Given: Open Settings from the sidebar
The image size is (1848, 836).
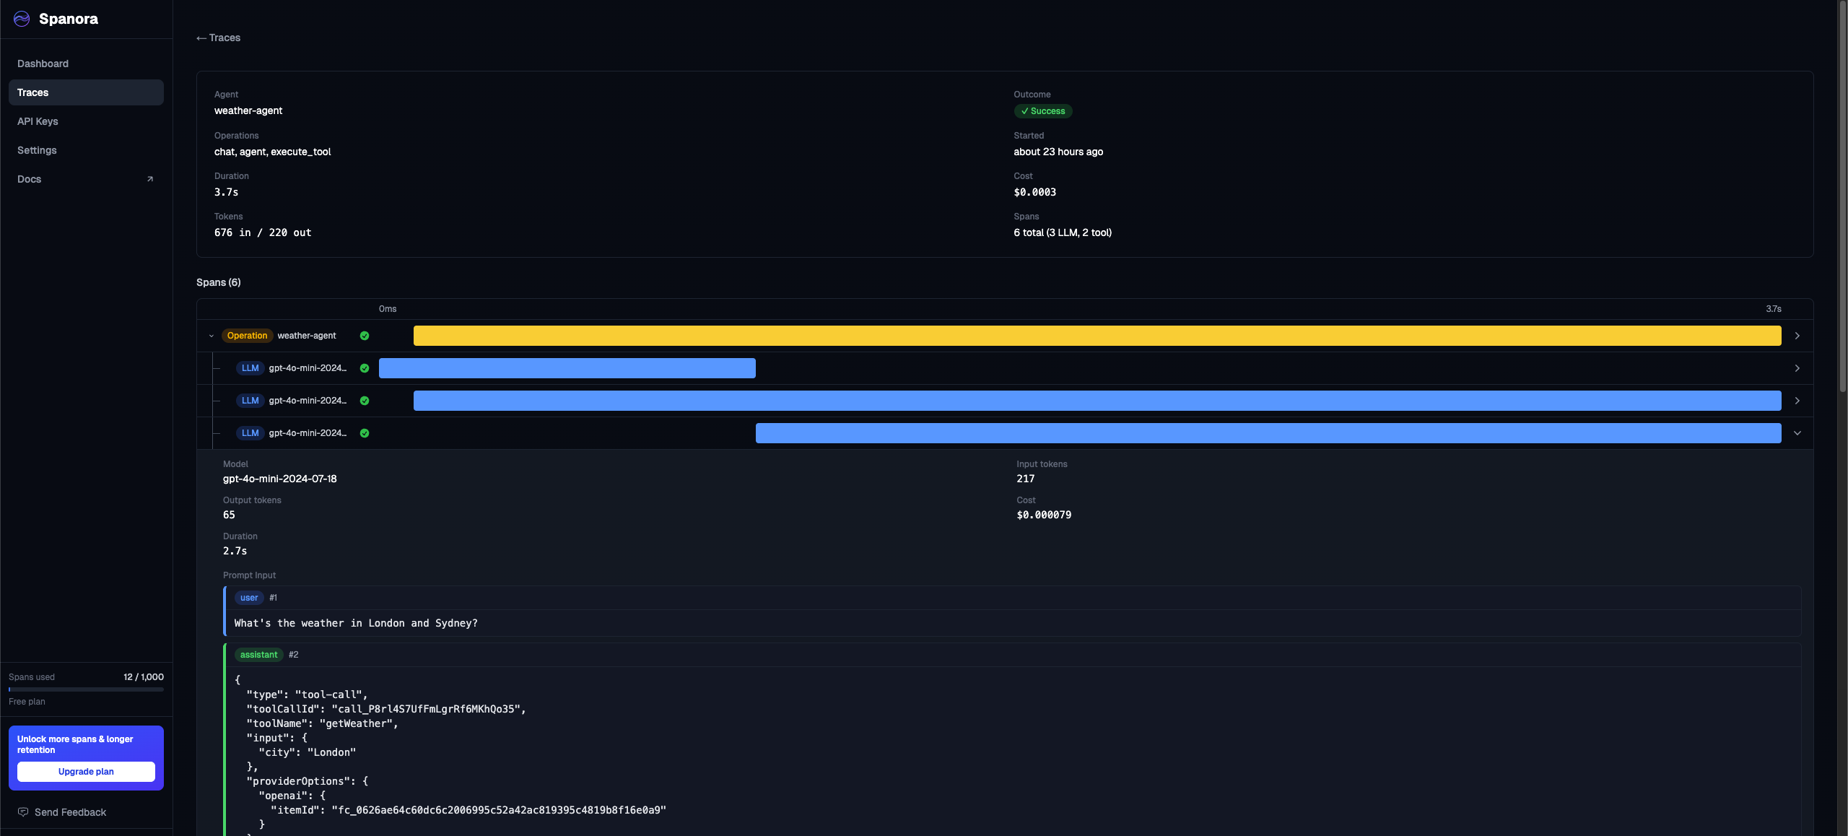Looking at the screenshot, I should click(37, 150).
